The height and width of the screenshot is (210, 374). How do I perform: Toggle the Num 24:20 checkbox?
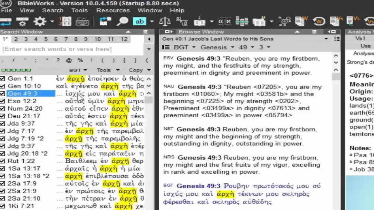click(2, 108)
